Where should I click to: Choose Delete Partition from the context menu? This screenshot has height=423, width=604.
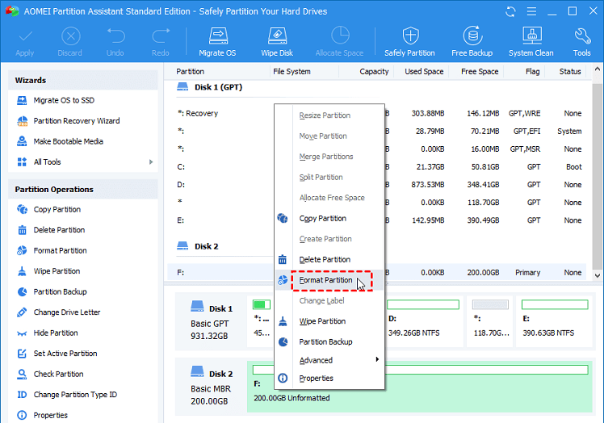(x=330, y=260)
